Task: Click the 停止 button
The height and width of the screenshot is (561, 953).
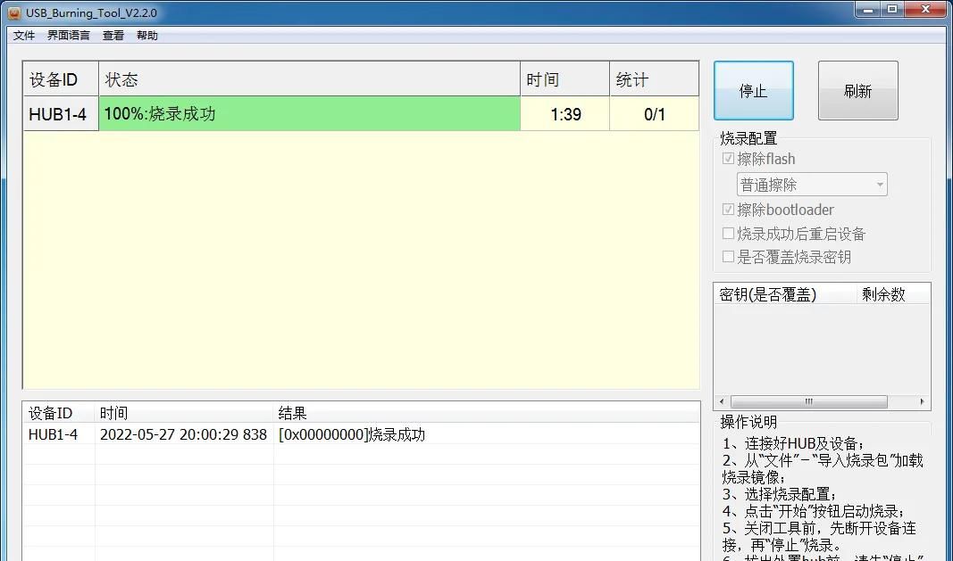Action: click(x=754, y=90)
